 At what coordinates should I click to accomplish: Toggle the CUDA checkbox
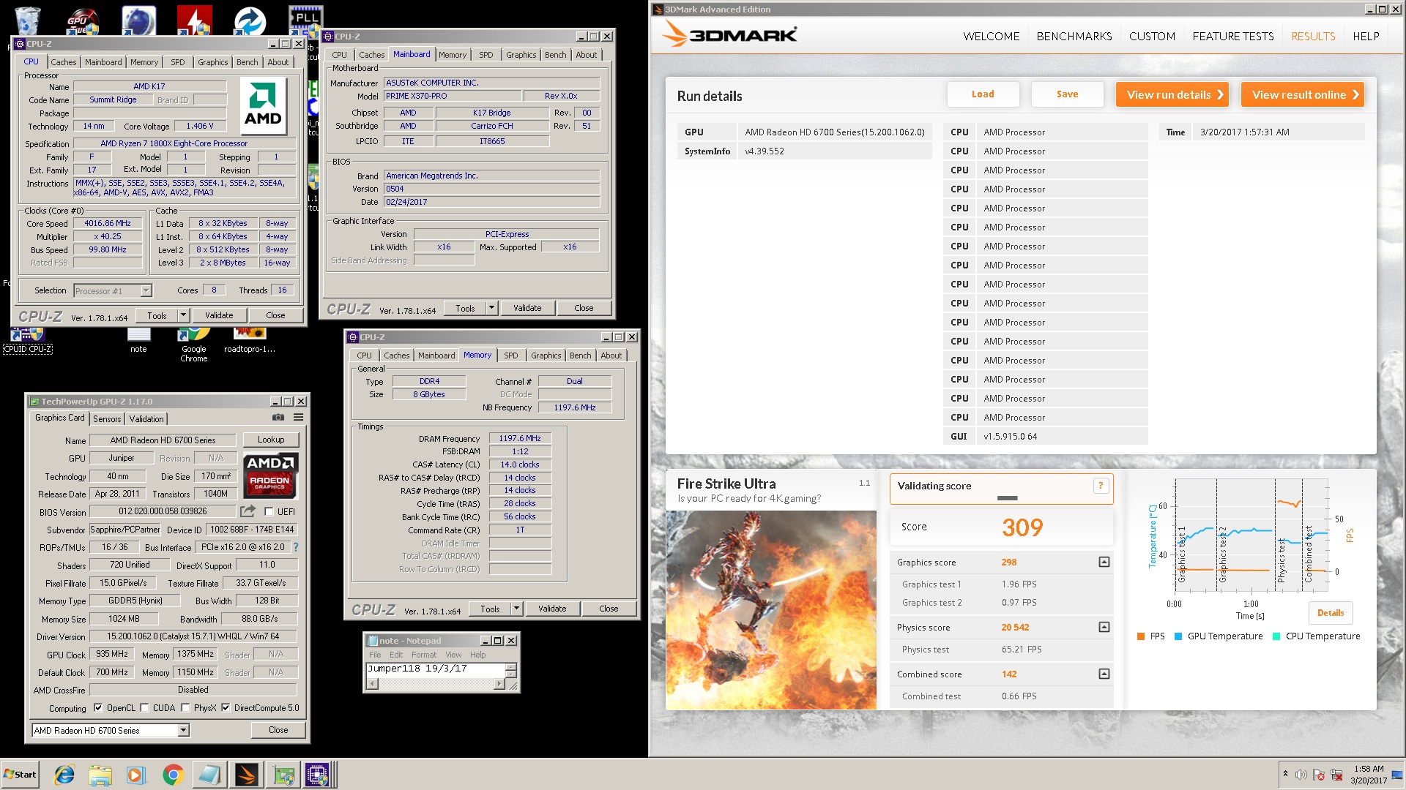point(144,707)
